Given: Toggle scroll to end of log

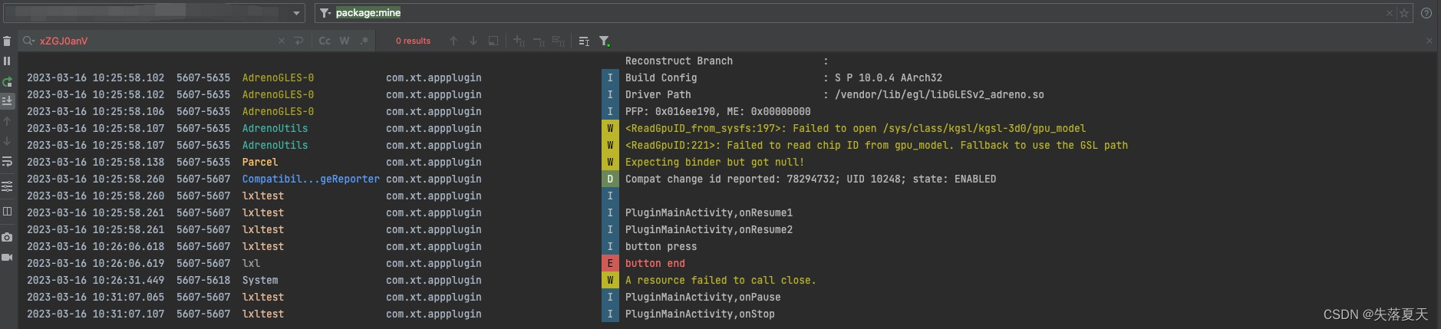Looking at the screenshot, I should coord(7,100).
